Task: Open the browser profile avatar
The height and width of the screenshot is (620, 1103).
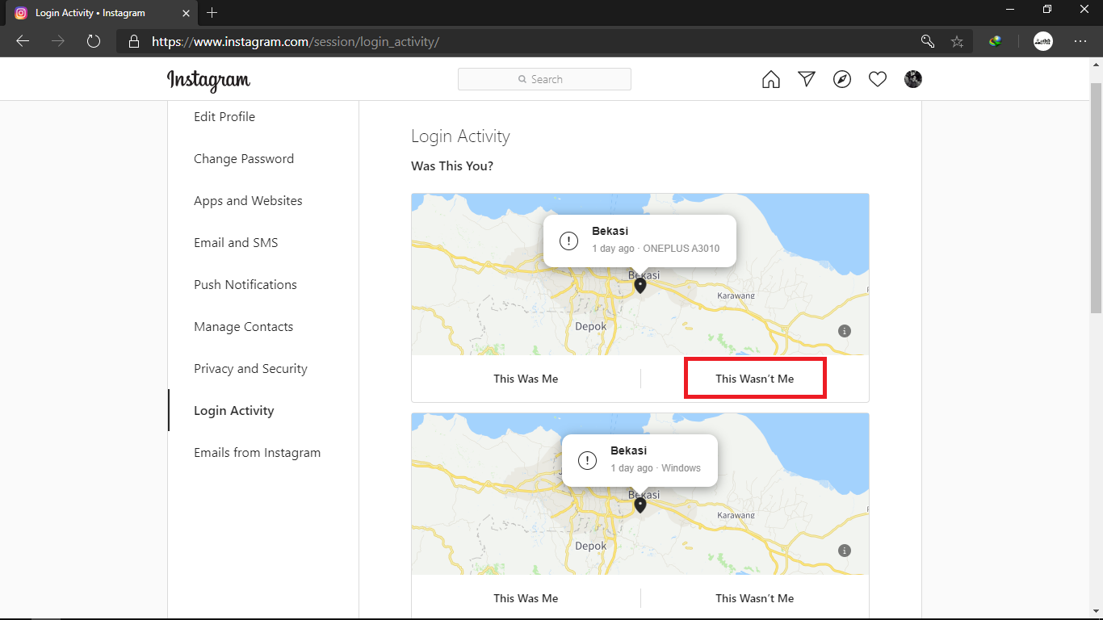Action: (x=1043, y=41)
